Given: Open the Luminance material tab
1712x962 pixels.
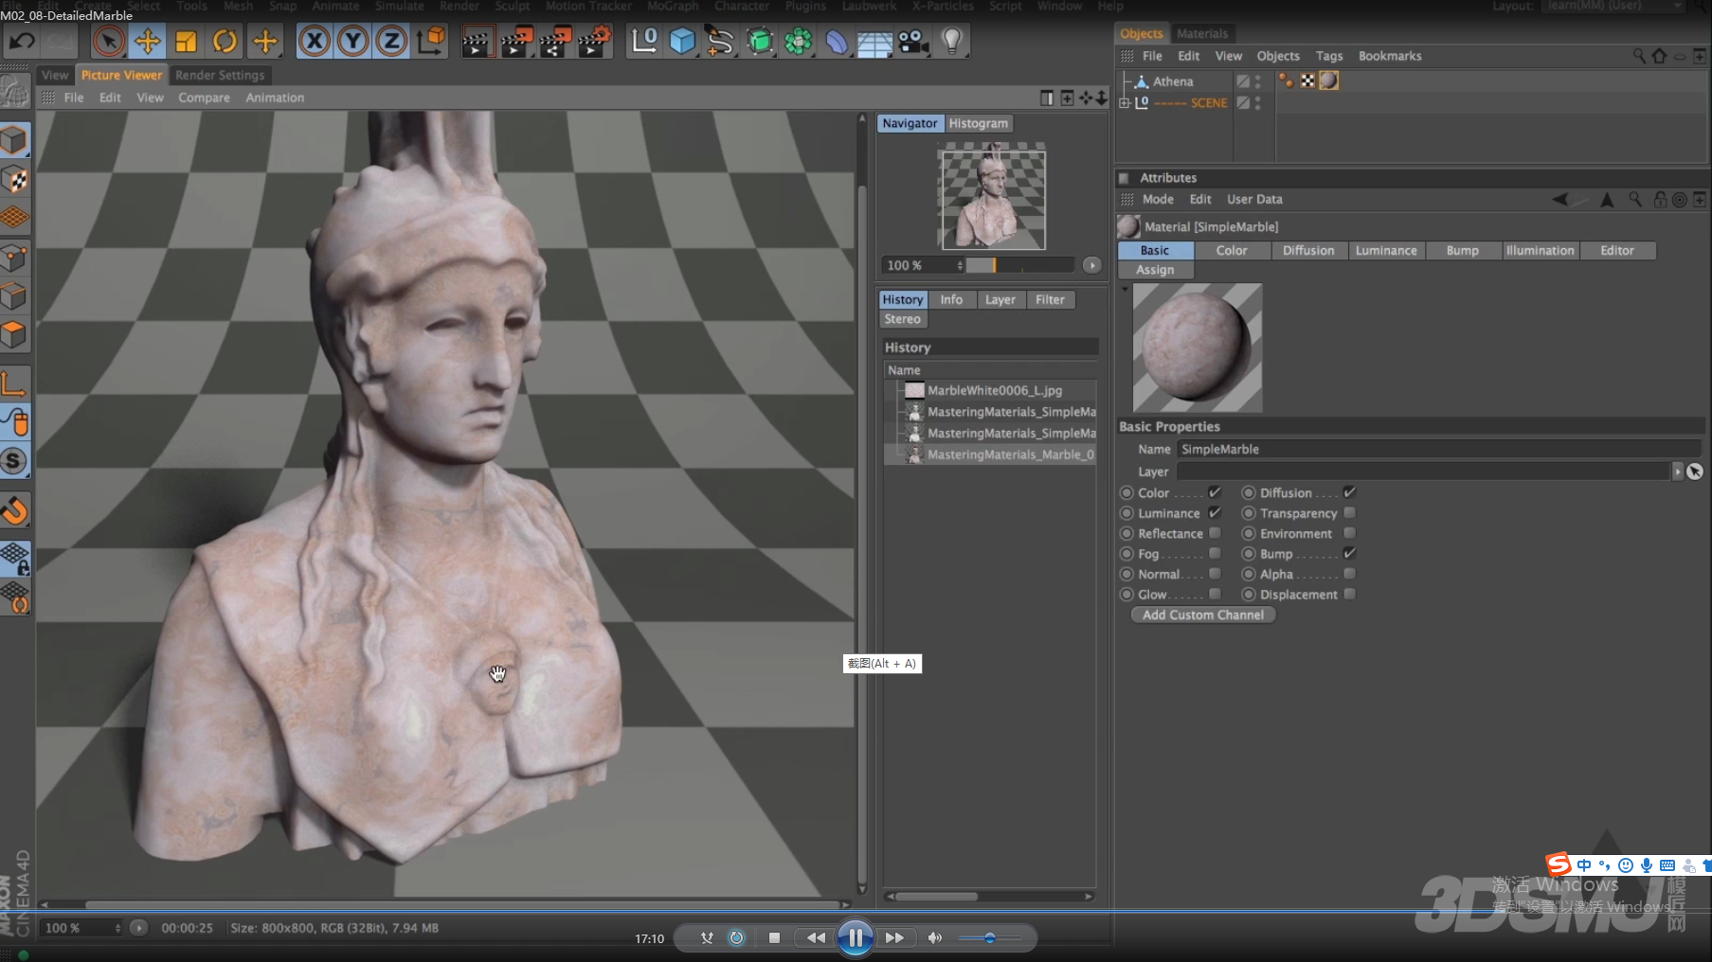Looking at the screenshot, I should [x=1386, y=250].
